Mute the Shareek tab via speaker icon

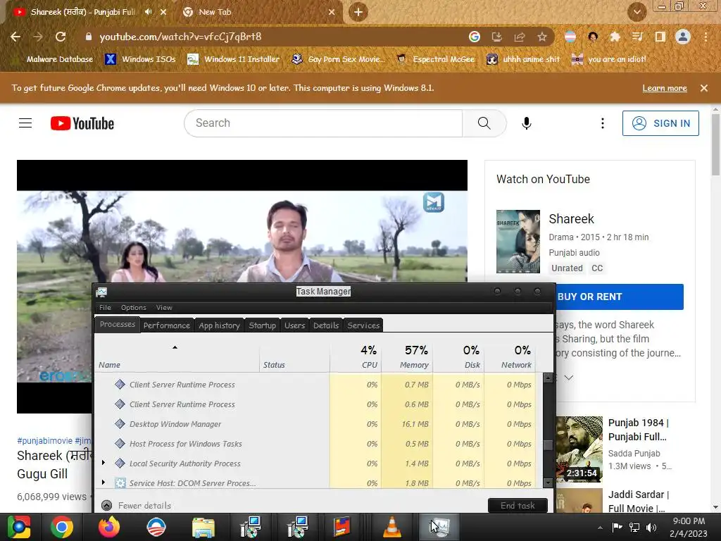tap(148, 12)
